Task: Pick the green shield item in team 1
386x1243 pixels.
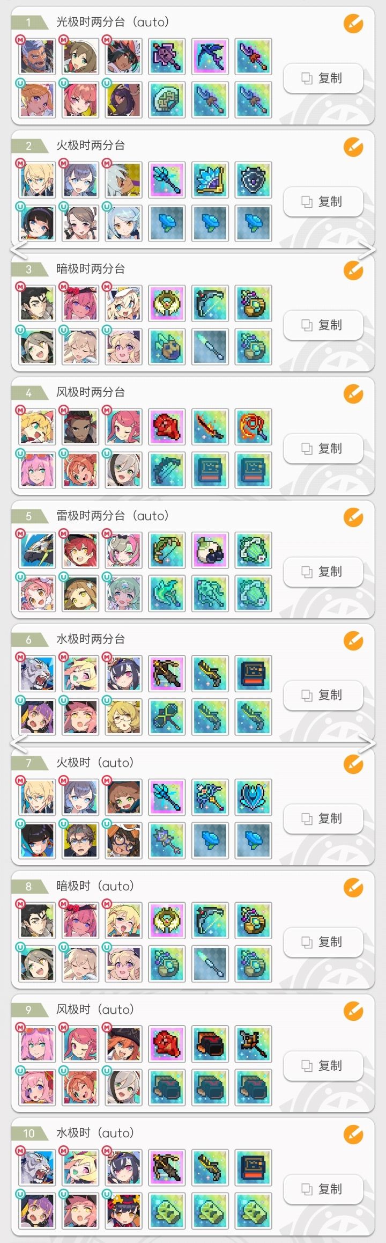Action: tap(167, 99)
